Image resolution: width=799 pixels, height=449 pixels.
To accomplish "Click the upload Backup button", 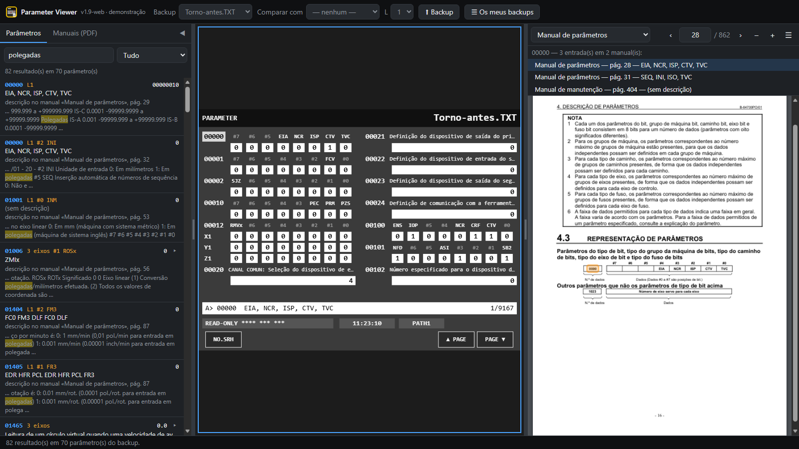I will coord(439,12).
